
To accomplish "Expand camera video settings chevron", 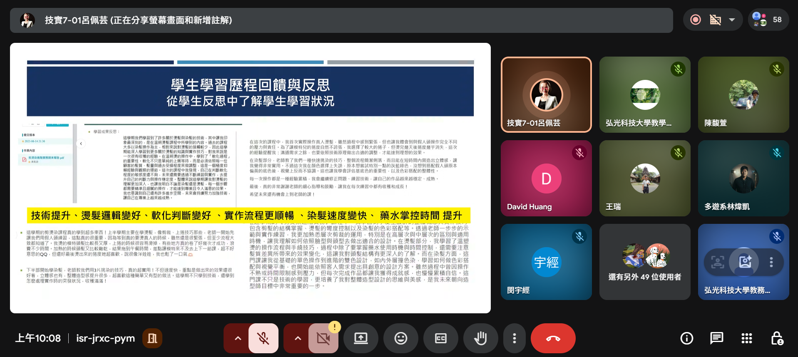I will tap(298, 338).
